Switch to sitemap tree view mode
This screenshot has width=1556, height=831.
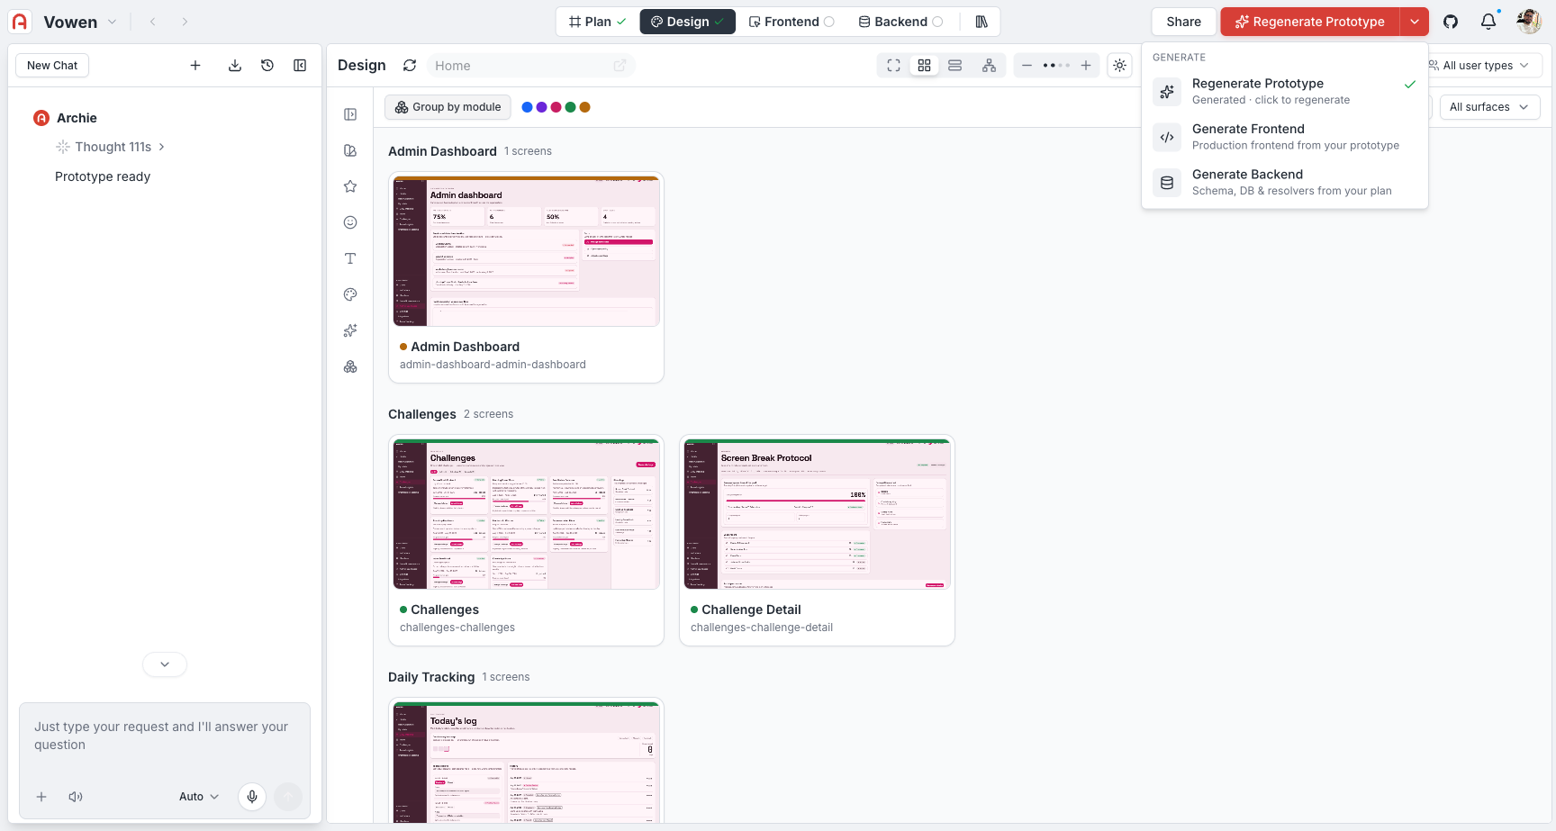point(989,66)
